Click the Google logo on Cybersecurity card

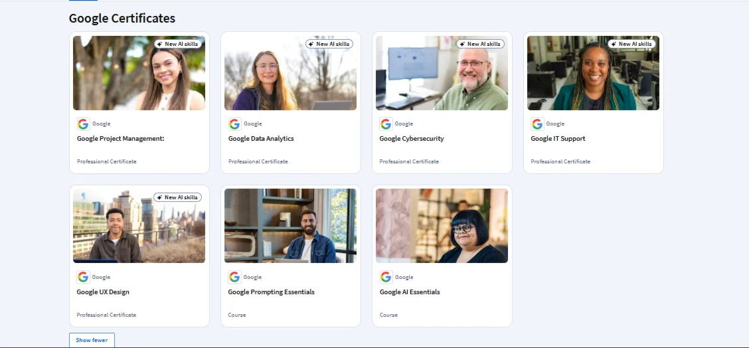(386, 124)
